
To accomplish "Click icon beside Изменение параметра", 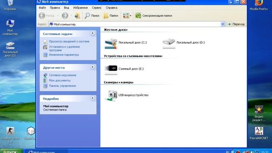I will coord(45,55).
